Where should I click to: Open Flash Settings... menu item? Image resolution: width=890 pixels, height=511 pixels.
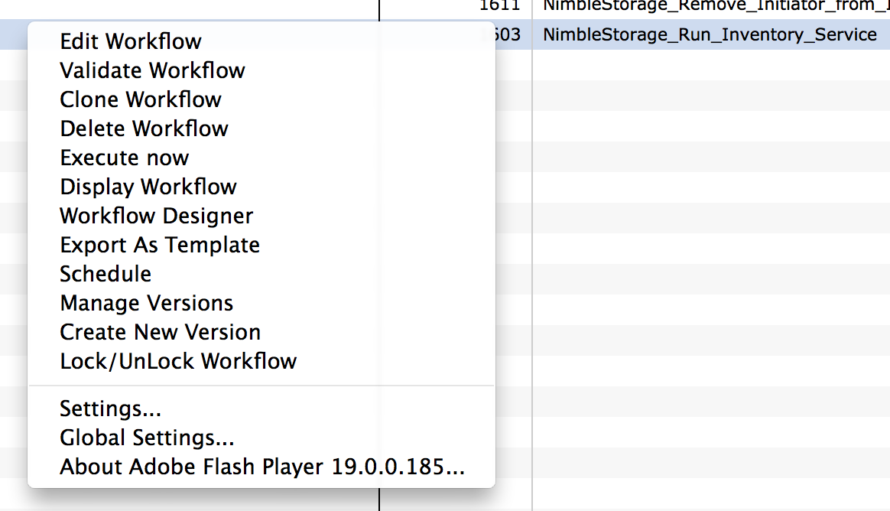tap(110, 408)
